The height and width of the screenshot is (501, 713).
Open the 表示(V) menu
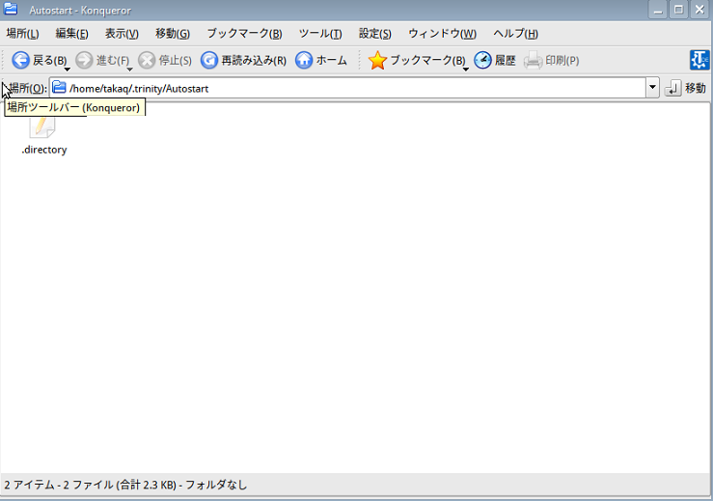[x=122, y=34]
